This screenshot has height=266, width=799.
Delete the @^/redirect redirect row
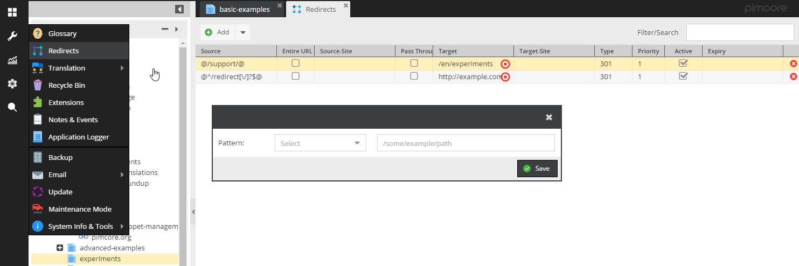coord(793,76)
